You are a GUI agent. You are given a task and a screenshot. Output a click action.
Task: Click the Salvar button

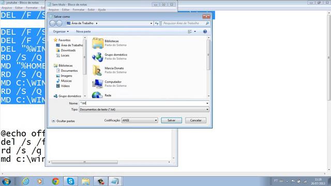tap(171, 120)
